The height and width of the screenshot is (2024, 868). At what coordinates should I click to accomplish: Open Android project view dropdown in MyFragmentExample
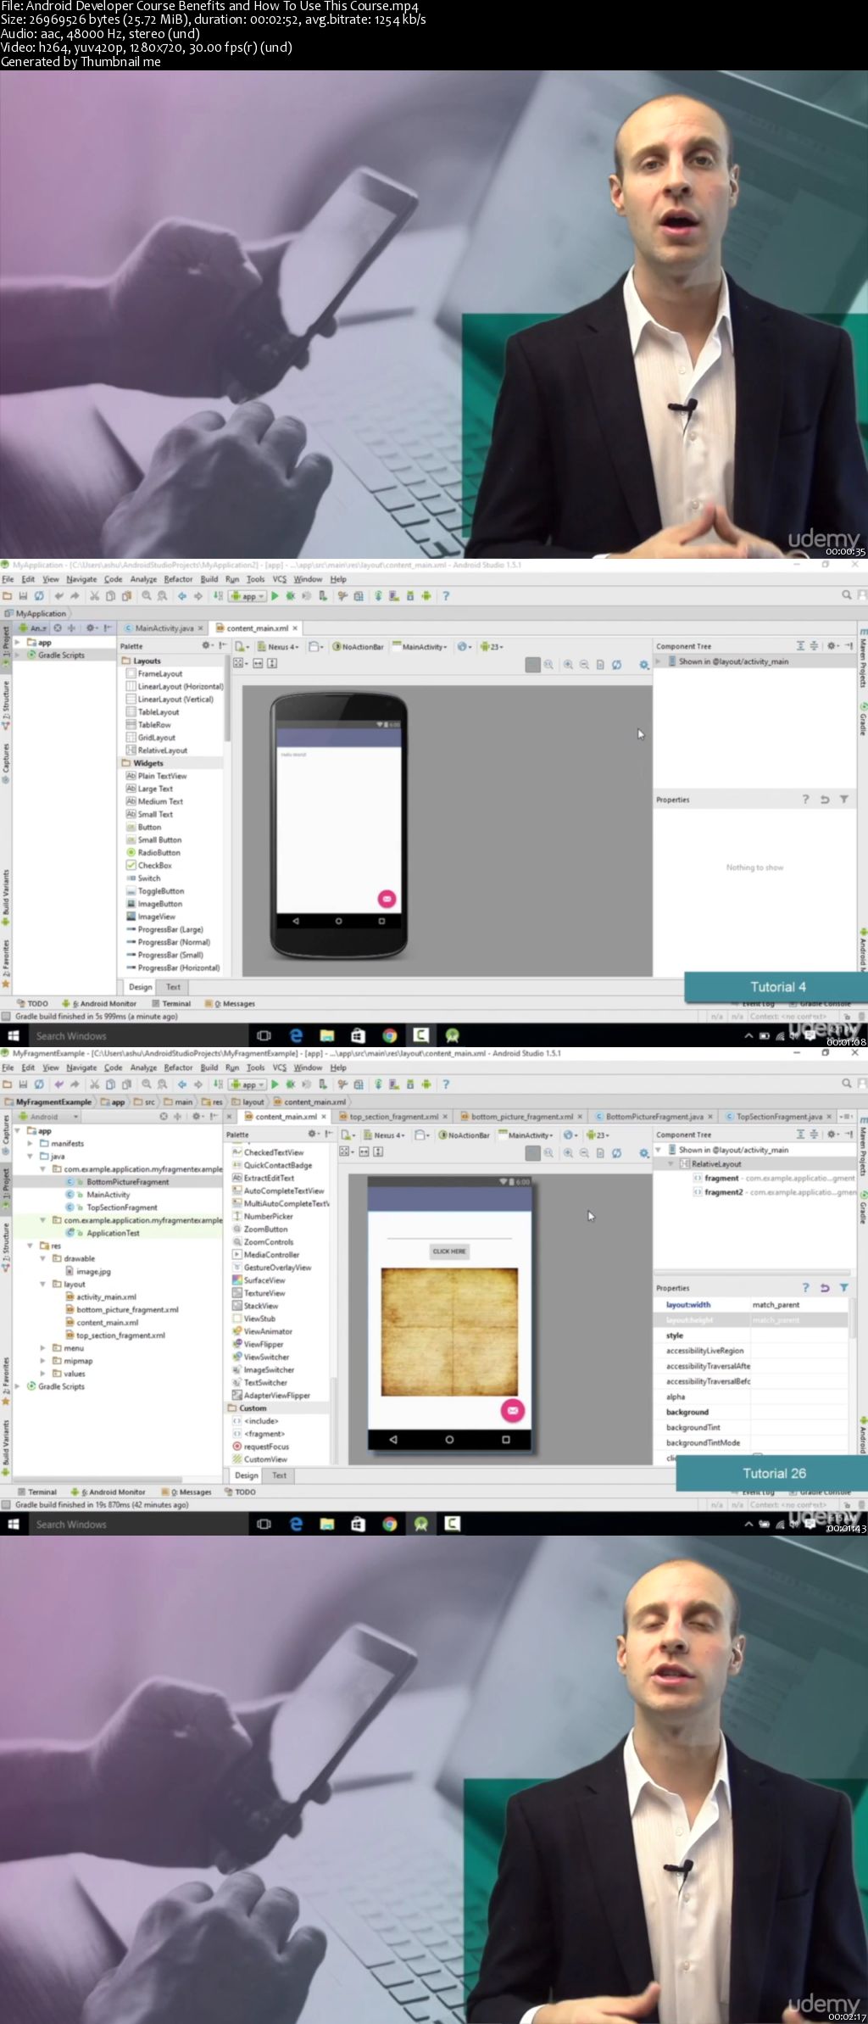pos(47,1117)
